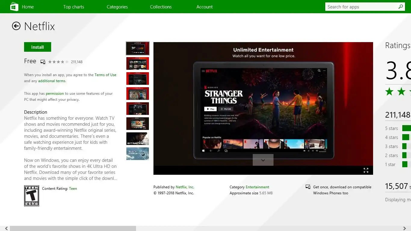Click the 5 stars rating bar
The image size is (411, 231).
[406, 128]
